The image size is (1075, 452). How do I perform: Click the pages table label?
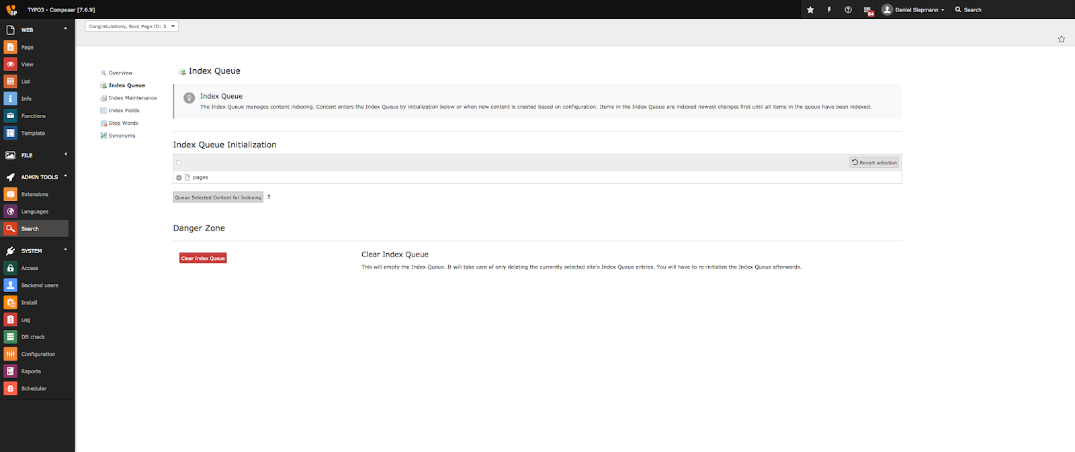200,177
